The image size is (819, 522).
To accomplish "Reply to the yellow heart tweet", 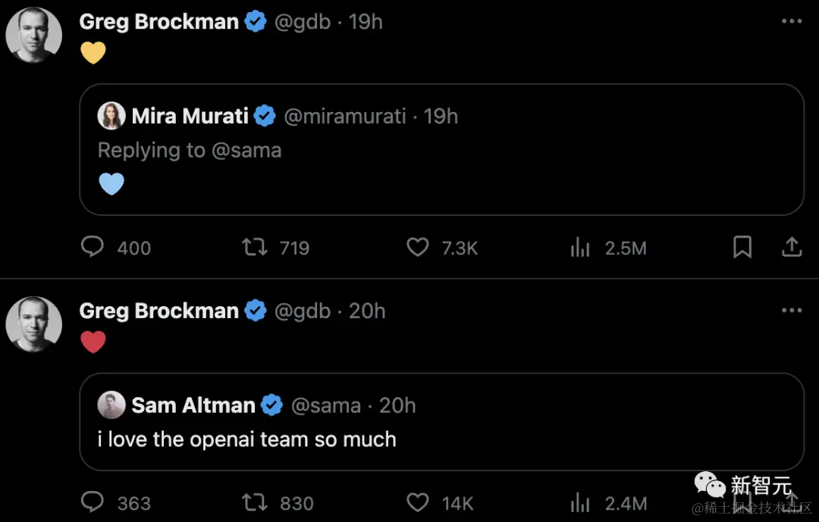I will 93,247.
